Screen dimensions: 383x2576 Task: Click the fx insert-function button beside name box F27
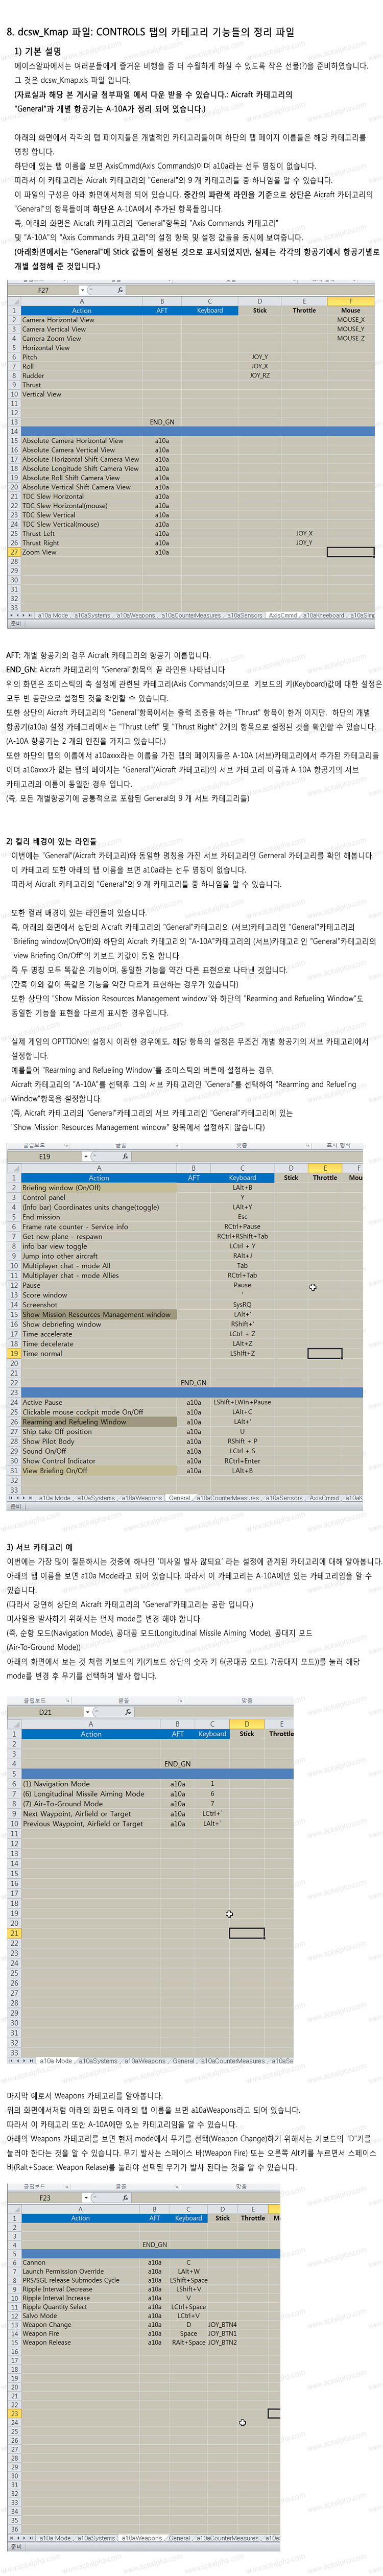coord(120,290)
